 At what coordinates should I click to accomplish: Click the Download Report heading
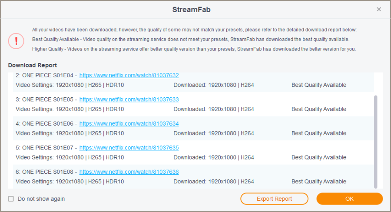pos(32,65)
